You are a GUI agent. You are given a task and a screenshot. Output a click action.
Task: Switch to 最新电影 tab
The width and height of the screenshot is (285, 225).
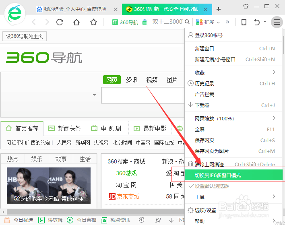point(150,128)
